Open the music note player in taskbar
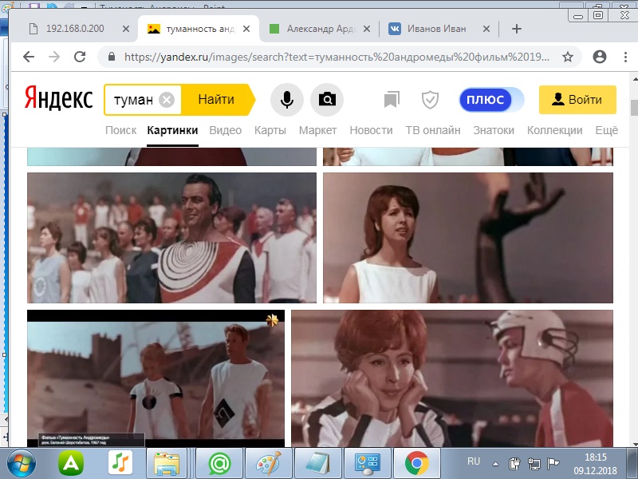This screenshot has height=479, width=638. [x=120, y=464]
